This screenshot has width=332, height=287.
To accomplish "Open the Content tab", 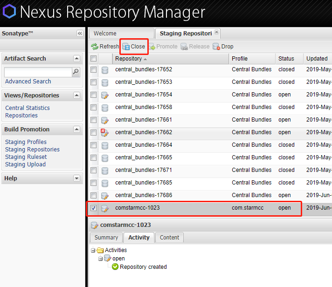I will 169,238.
